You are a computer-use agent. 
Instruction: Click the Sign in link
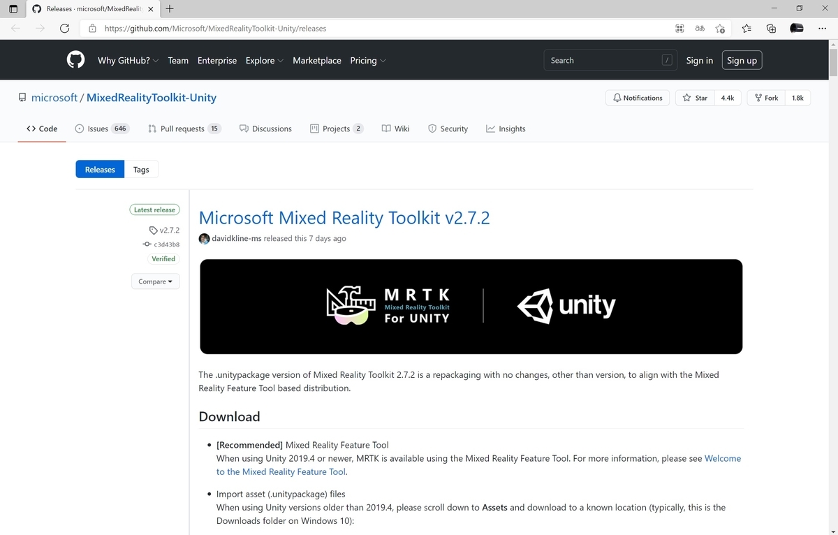[x=699, y=61]
